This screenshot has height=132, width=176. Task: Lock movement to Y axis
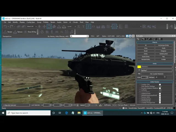(x=84, y=26)
